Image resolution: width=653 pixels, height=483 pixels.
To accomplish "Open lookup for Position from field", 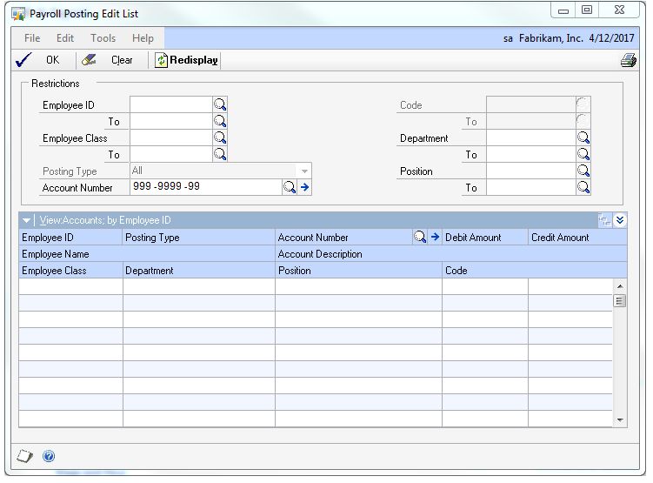I will click(x=583, y=171).
